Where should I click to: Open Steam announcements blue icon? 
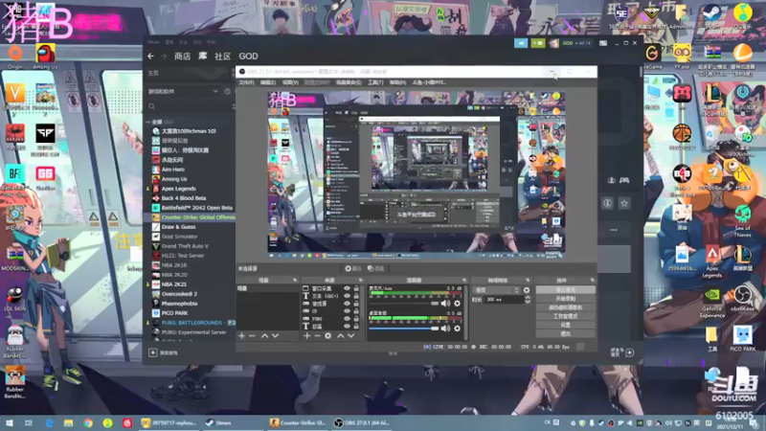pos(521,43)
